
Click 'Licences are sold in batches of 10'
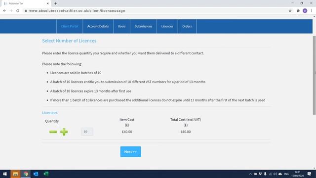76,73
